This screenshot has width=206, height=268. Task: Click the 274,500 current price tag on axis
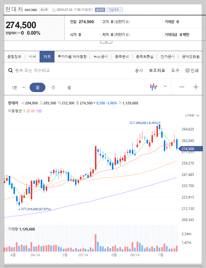190,149
